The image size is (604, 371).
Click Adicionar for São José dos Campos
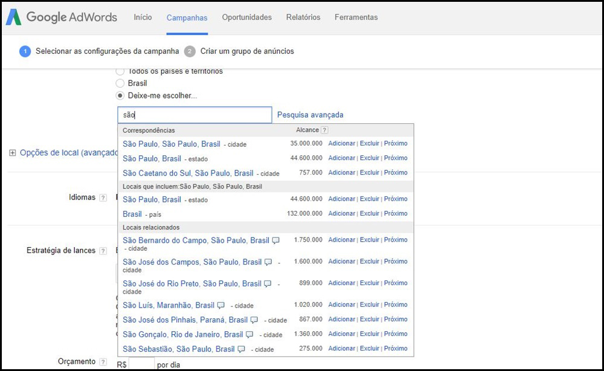click(342, 261)
